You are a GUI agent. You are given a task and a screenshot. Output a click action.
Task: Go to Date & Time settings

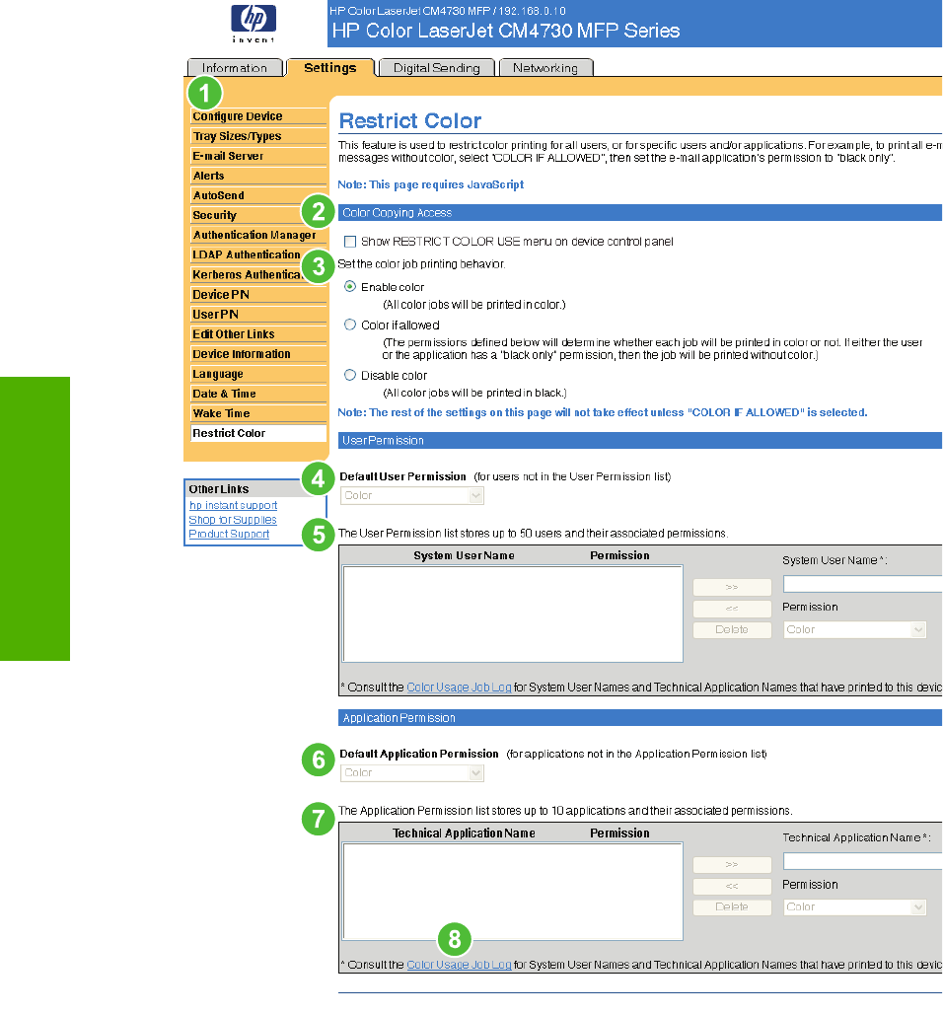point(258,394)
